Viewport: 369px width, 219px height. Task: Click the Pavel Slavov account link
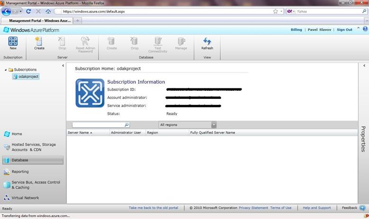(319, 30)
